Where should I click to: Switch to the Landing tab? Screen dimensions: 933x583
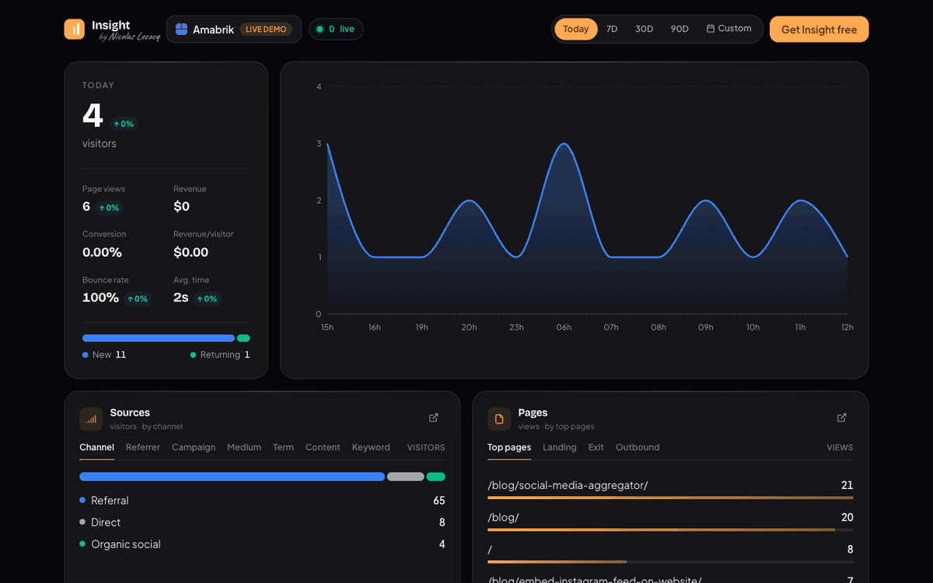pos(560,448)
